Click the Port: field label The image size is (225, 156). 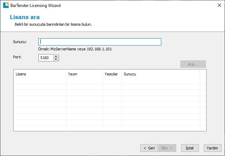click(x=17, y=57)
